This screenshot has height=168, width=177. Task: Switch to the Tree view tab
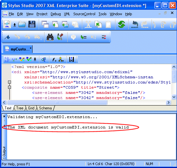pyautogui.click(x=20, y=108)
